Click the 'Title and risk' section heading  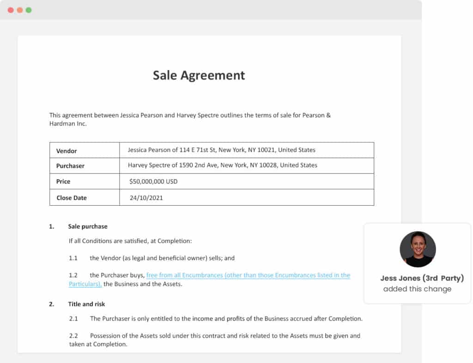(x=86, y=304)
